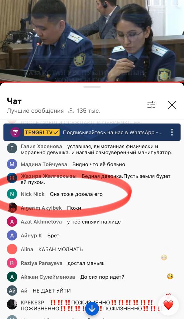This screenshot has height=319, width=184.
Task: Tap Aigerim Akylbek's profile picture
Action: (12, 208)
